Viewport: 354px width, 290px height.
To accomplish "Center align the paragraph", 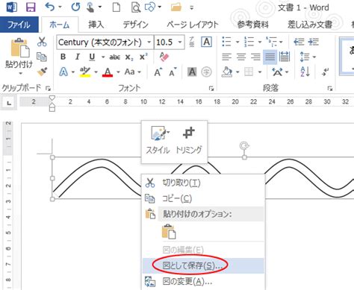I will [x=241, y=57].
